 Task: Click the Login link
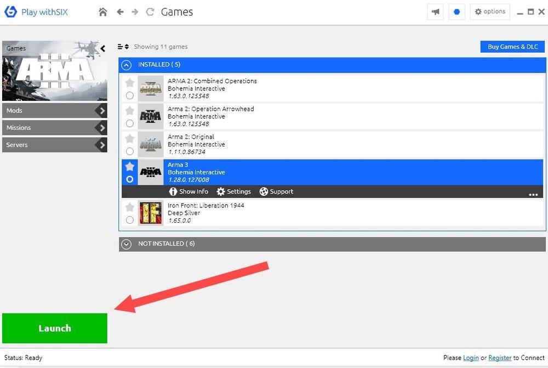point(471,358)
